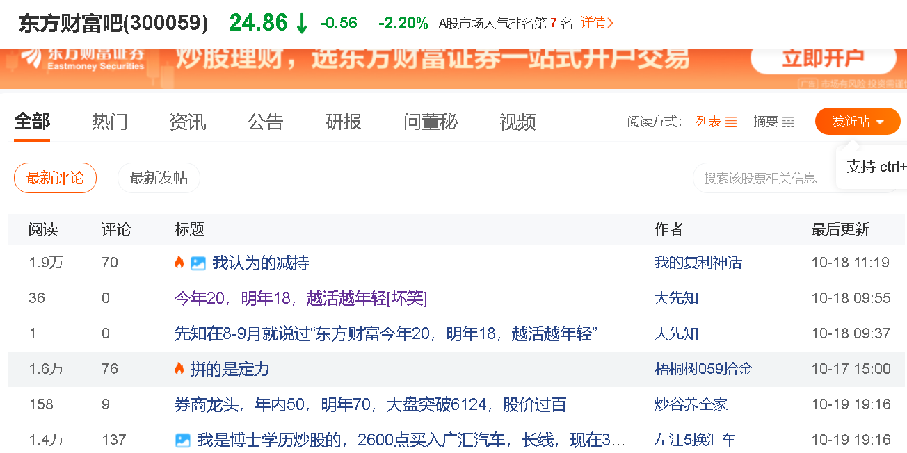Open 详情 popularity ranking details

click(597, 23)
